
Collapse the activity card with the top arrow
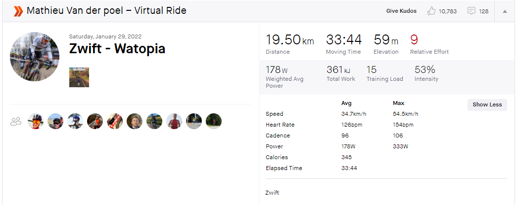[505, 11]
